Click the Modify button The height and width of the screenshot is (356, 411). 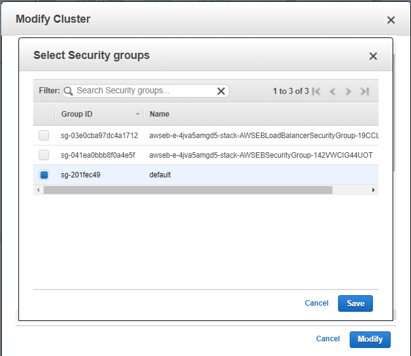tap(370, 339)
